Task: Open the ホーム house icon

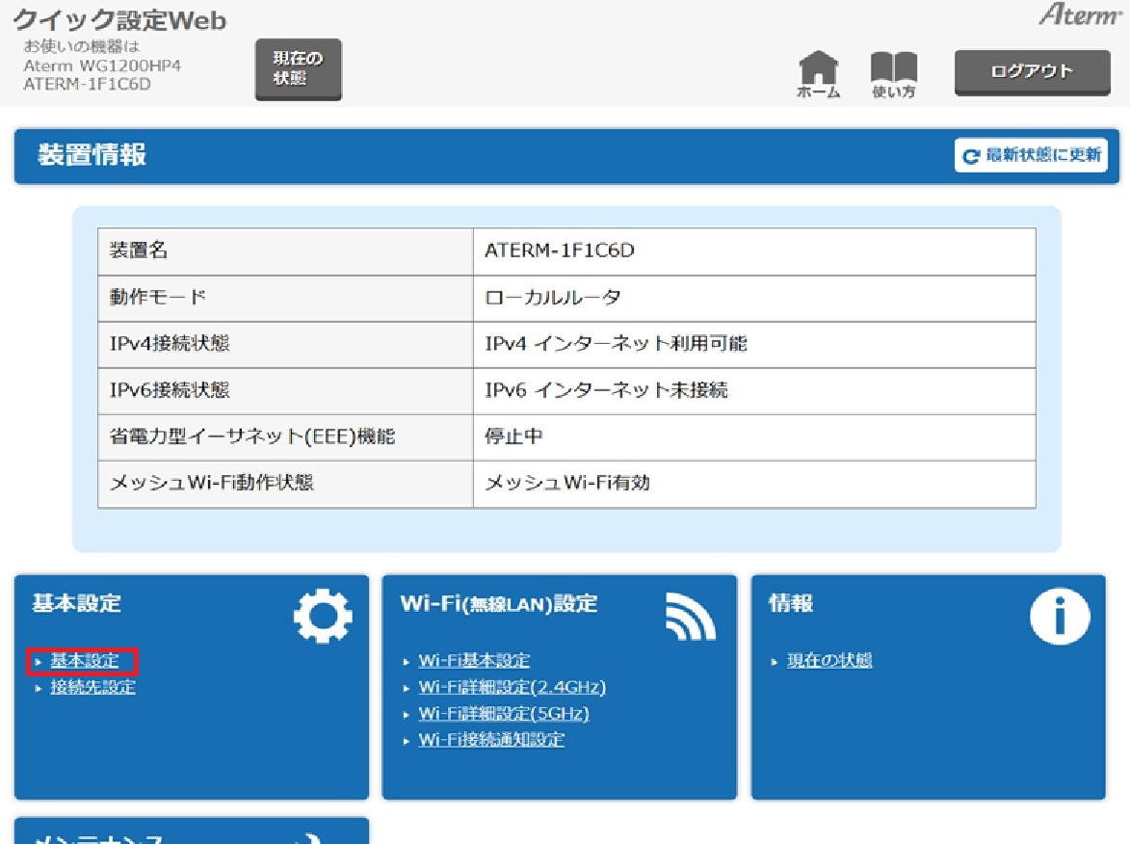Action: [x=819, y=73]
